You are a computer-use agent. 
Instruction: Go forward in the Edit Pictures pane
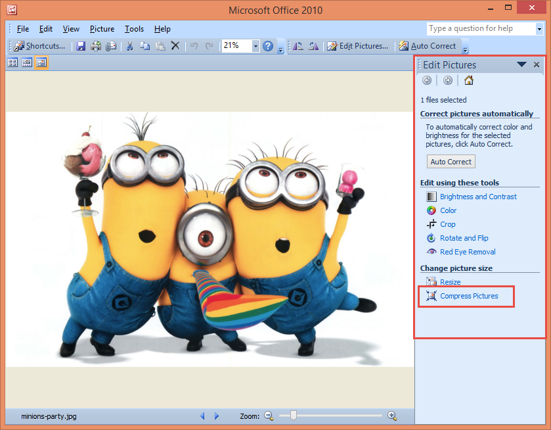(448, 80)
